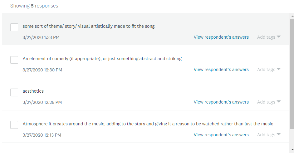The height and width of the screenshot is (155, 294).
Task: Expand Add tags for the 12:30 PM response
Action: [269, 70]
